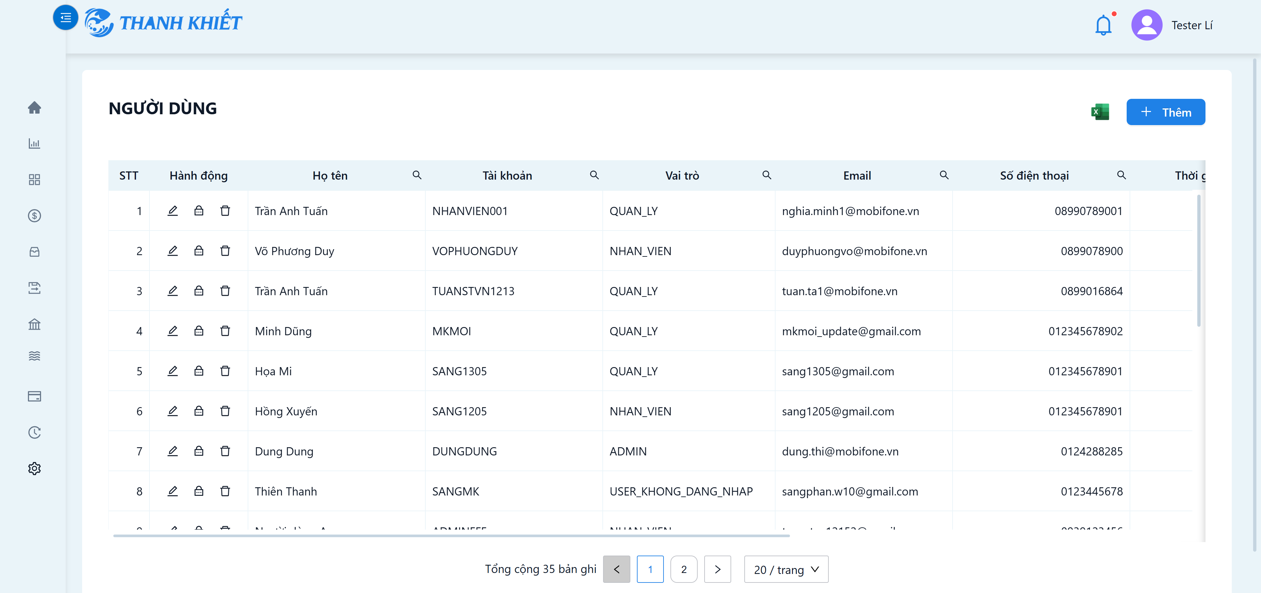This screenshot has width=1261, height=593.
Task: Open the bar chart statistics page
Action: pyautogui.click(x=34, y=143)
